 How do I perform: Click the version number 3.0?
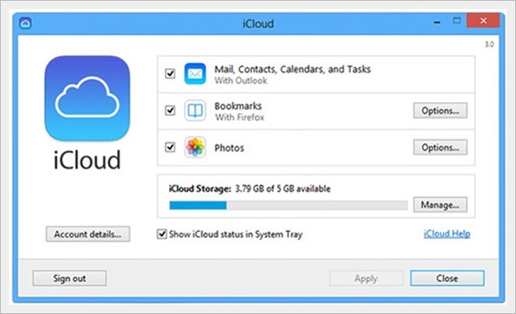click(489, 44)
